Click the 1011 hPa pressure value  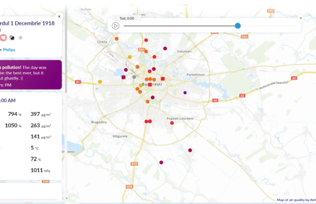pyautogui.click(x=40, y=170)
